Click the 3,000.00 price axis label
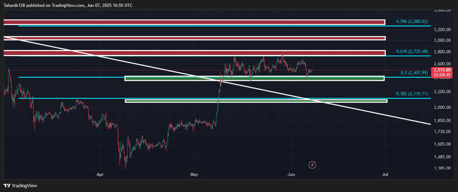Viewport: 458px width, 192px height. [442, 41]
